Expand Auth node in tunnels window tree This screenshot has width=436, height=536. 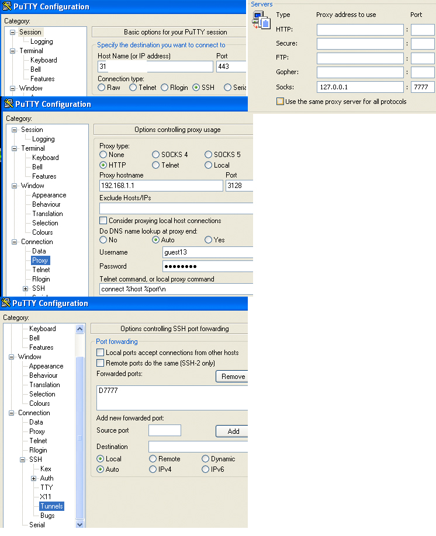(x=33, y=478)
